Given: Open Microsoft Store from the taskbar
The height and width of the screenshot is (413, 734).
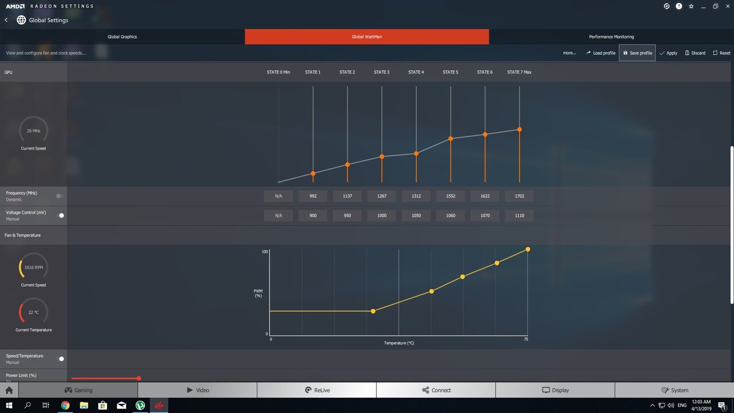Looking at the screenshot, I should pyautogui.click(x=103, y=405).
